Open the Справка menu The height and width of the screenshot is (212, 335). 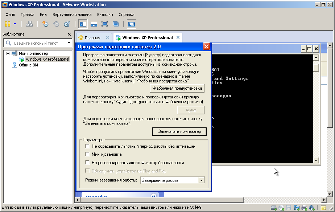pyautogui.click(x=126, y=15)
